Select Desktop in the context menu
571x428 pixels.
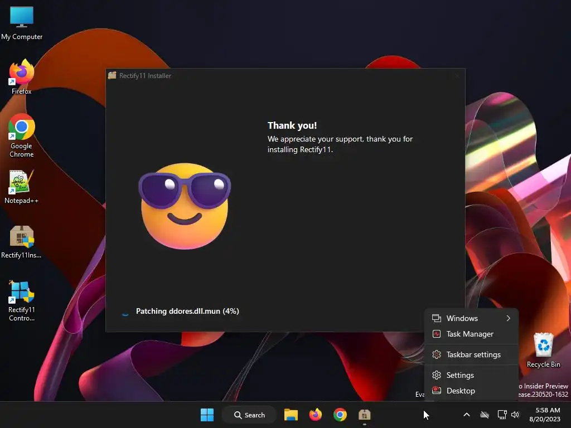(x=471, y=391)
